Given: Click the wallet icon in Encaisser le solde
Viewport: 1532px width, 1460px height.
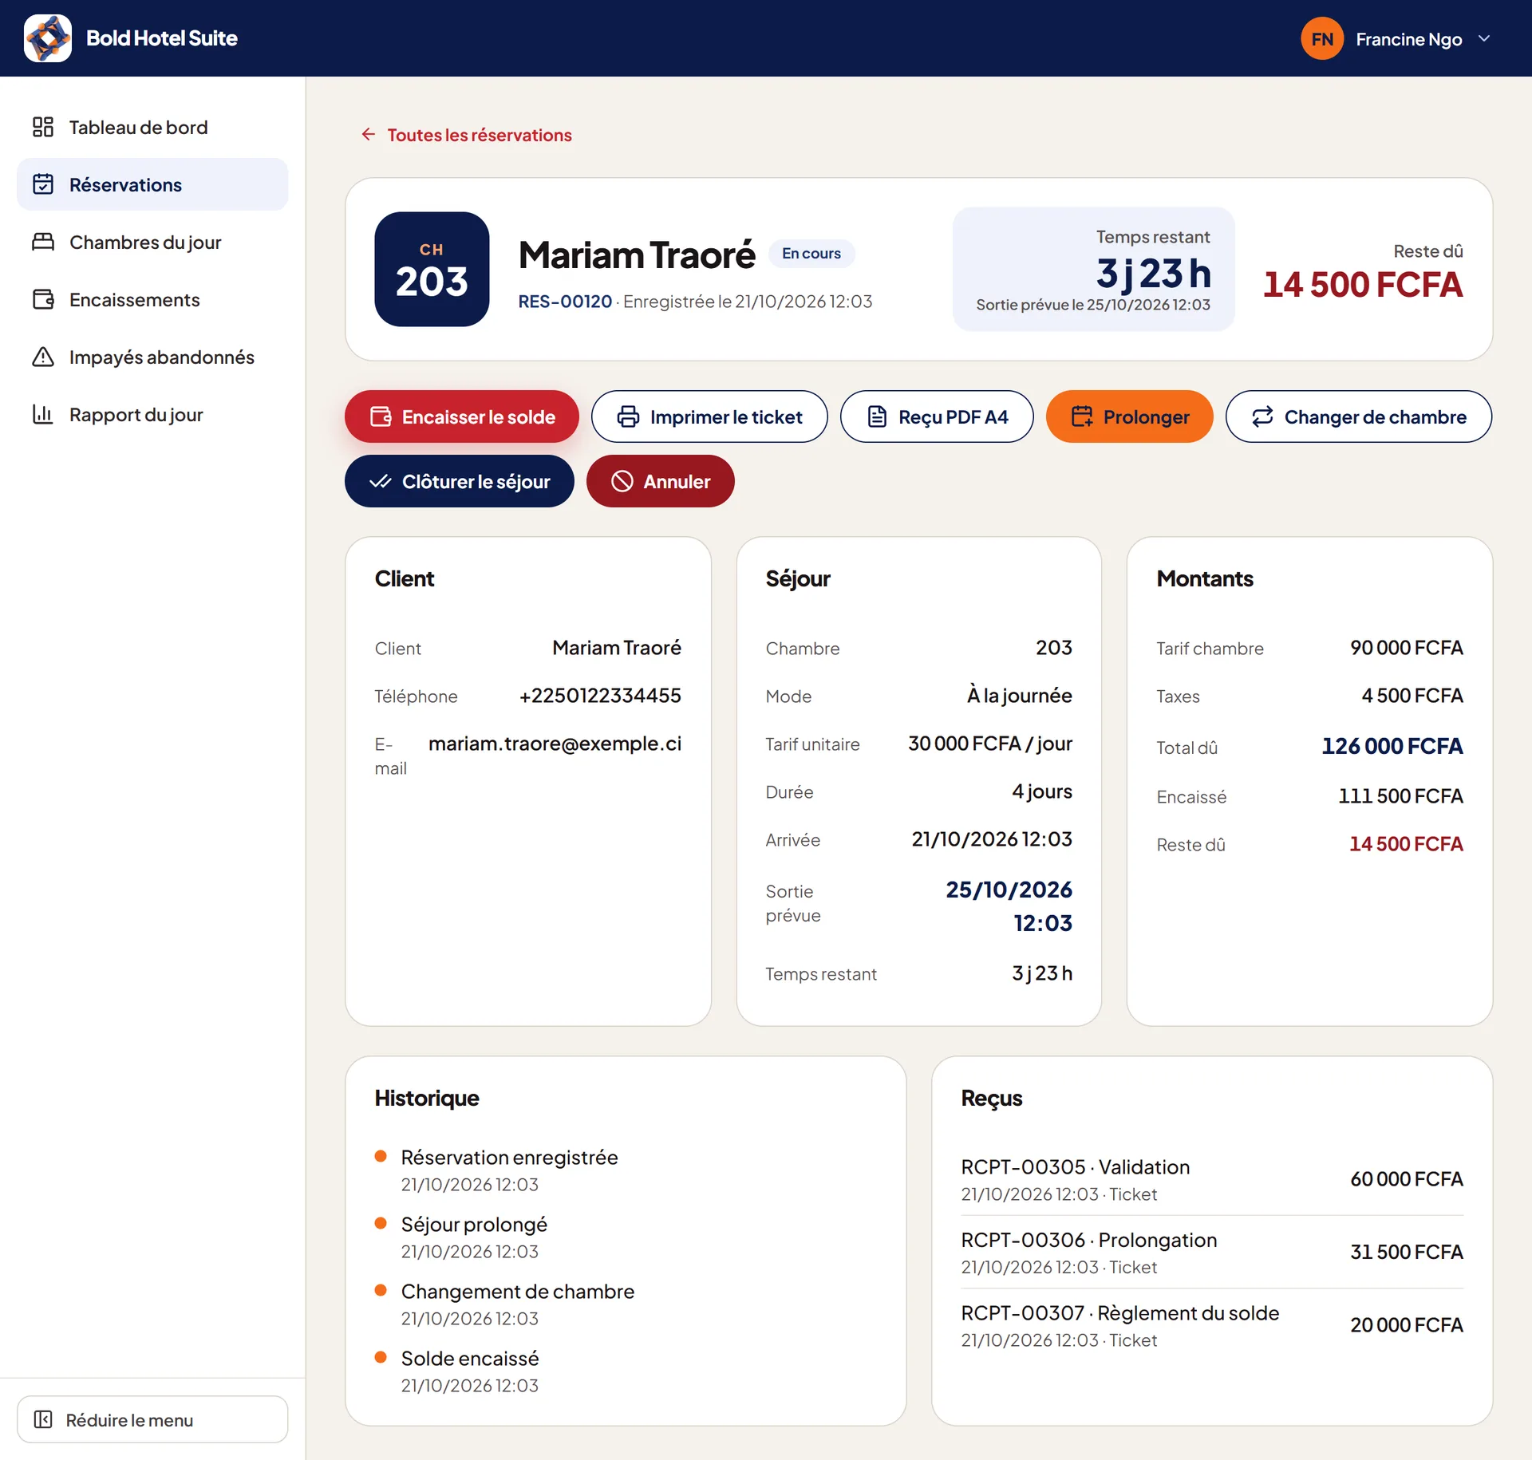Looking at the screenshot, I should click(381, 416).
